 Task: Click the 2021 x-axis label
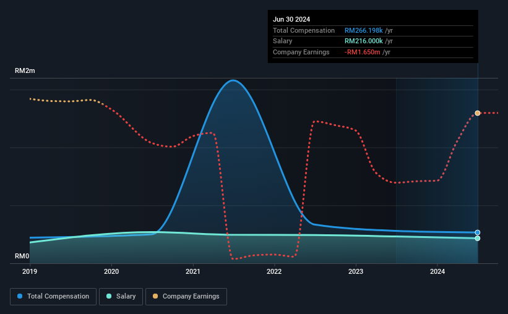[193, 271]
